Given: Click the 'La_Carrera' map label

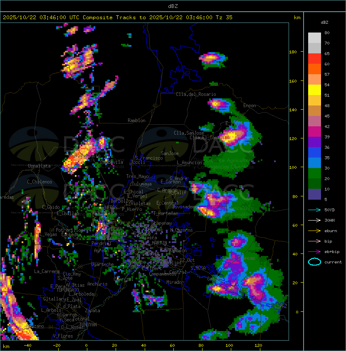Looking at the screenshot, I should pos(47,271).
